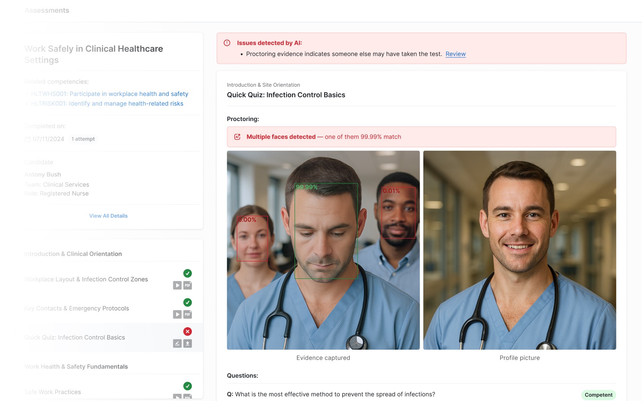Screen dimensions: 642x401
Task: Click the 1 attempt badge
Action: pos(83,139)
